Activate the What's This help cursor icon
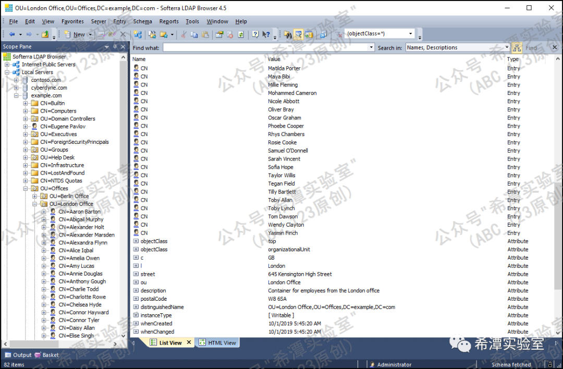563x369 pixels. coord(266,34)
